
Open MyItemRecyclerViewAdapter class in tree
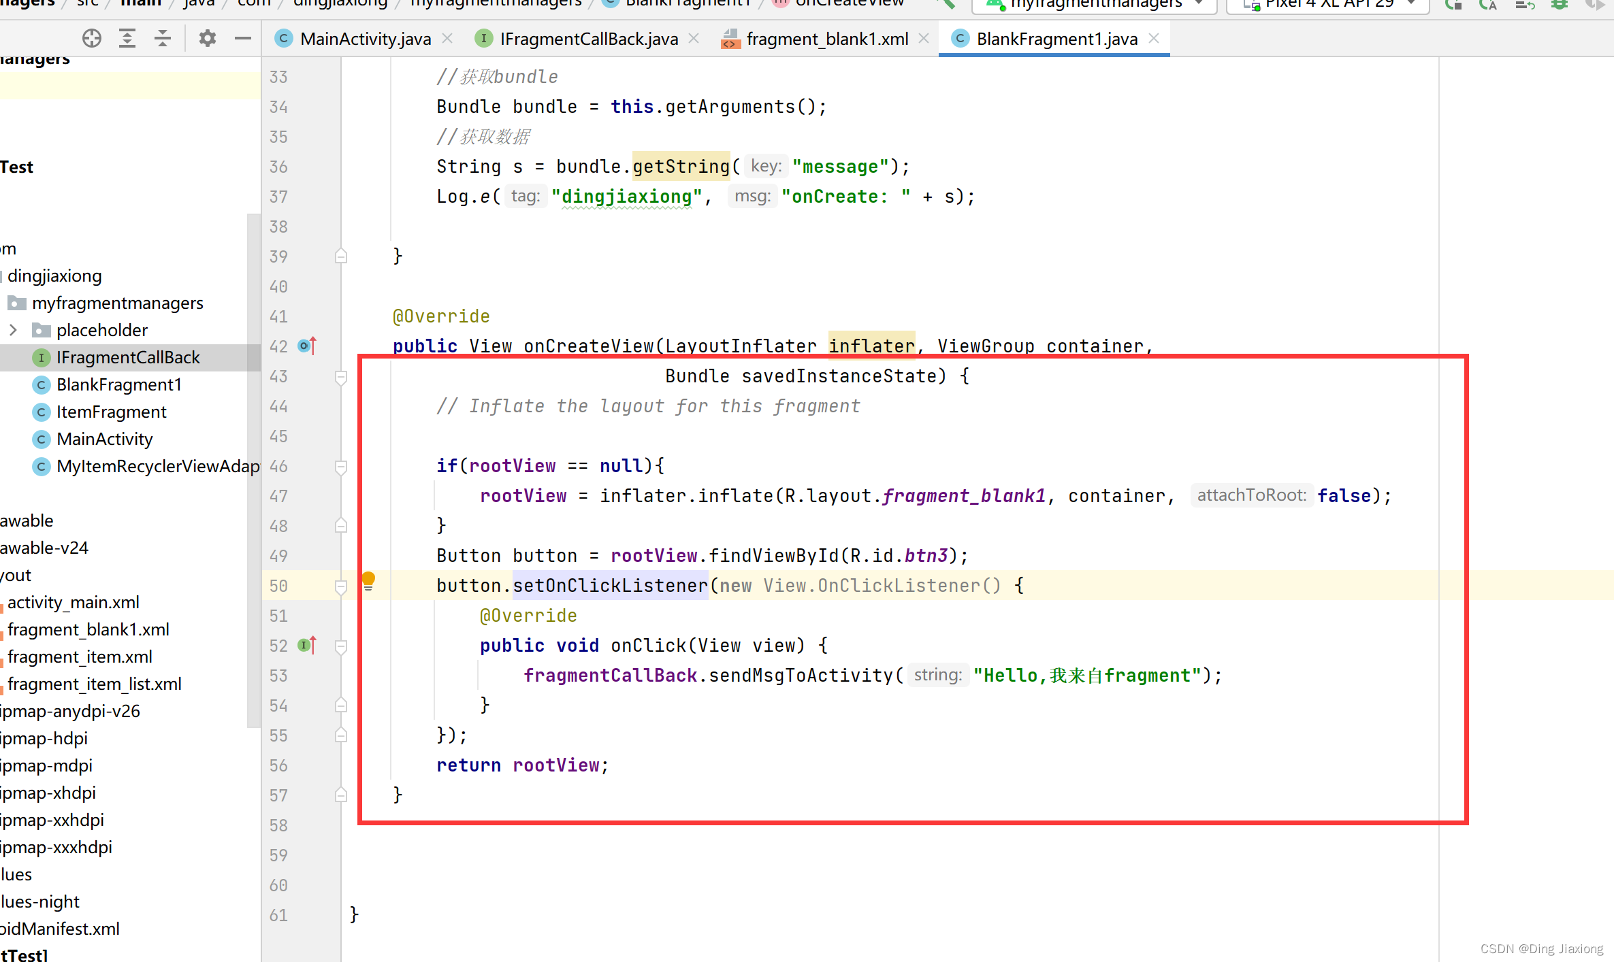click(x=158, y=466)
